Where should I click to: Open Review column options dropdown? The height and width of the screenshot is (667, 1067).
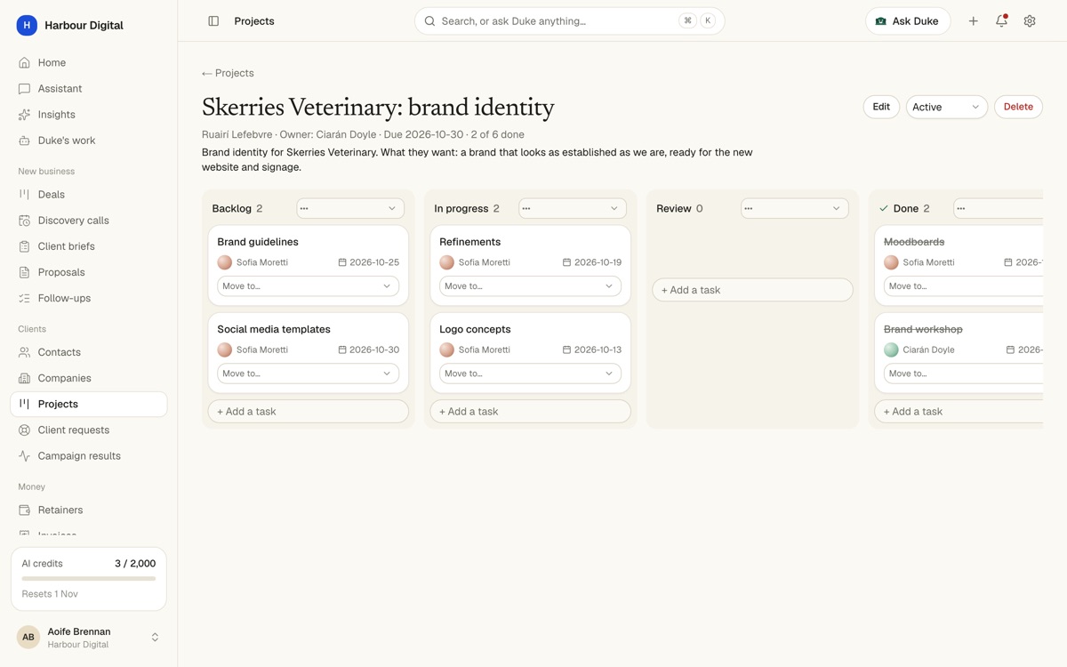tap(795, 208)
